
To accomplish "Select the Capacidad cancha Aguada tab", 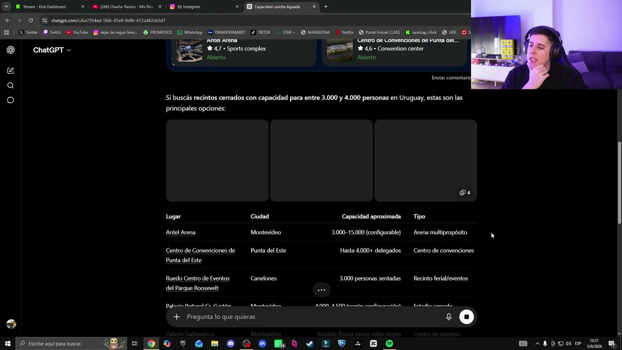I will tap(281, 7).
